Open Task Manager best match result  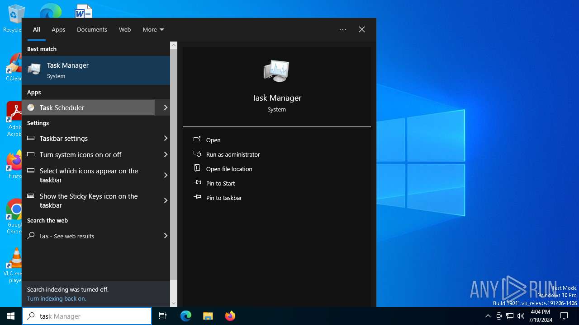pos(96,70)
